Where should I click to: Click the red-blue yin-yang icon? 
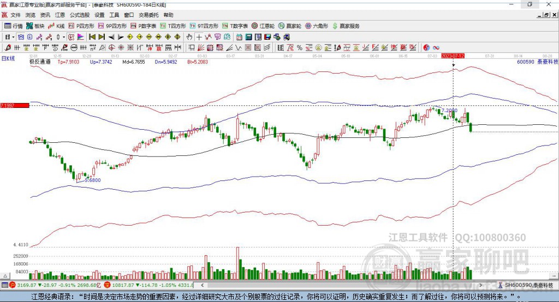pos(426,47)
